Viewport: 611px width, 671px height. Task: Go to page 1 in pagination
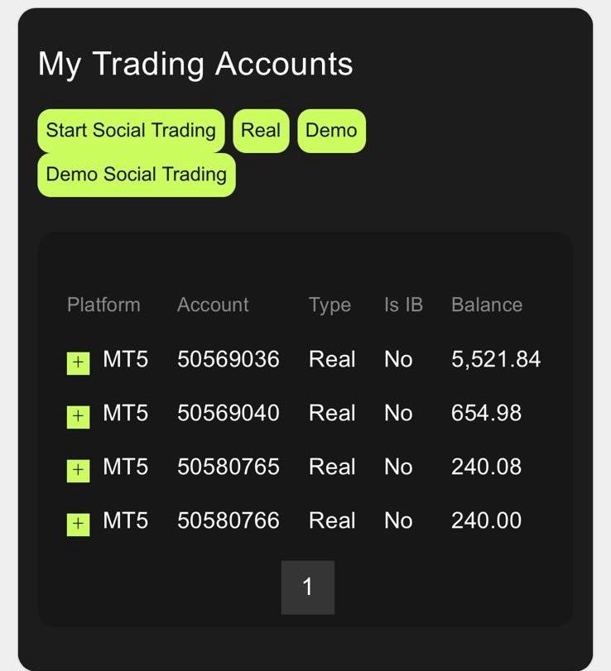coord(308,587)
